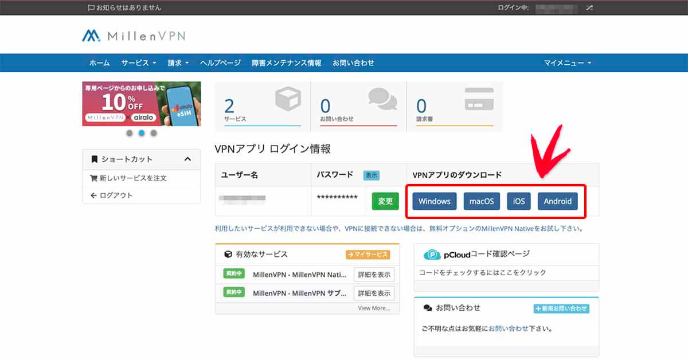688x360 pixels.
Task: Download the Windows VPN app
Action: click(434, 201)
